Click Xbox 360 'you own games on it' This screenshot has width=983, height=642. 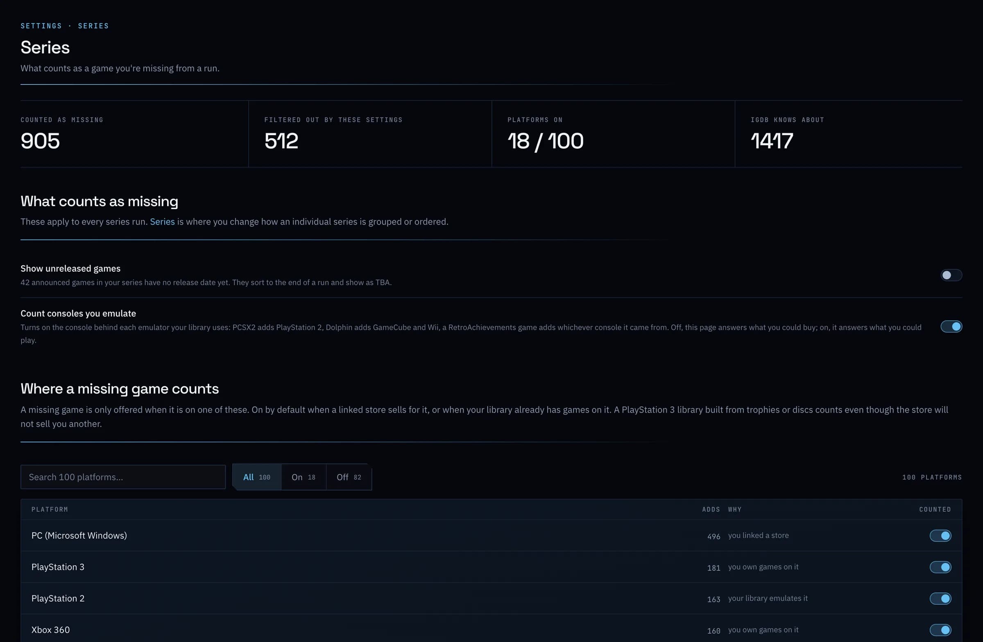(x=763, y=629)
